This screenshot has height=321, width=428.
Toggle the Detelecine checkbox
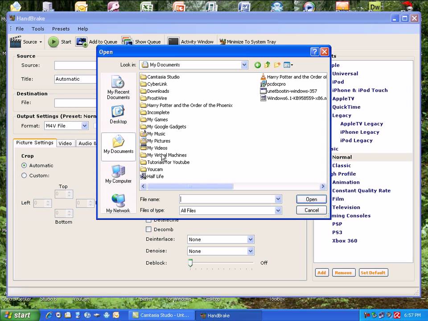tap(148, 220)
